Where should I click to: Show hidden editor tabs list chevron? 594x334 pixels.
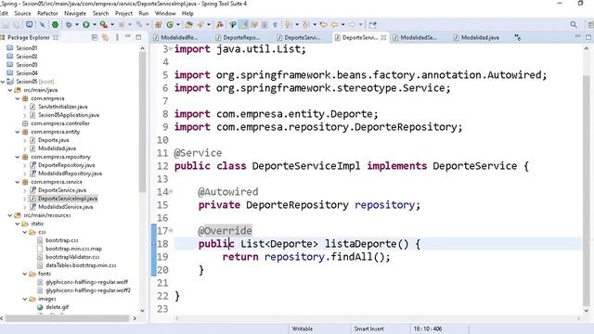click(x=518, y=37)
